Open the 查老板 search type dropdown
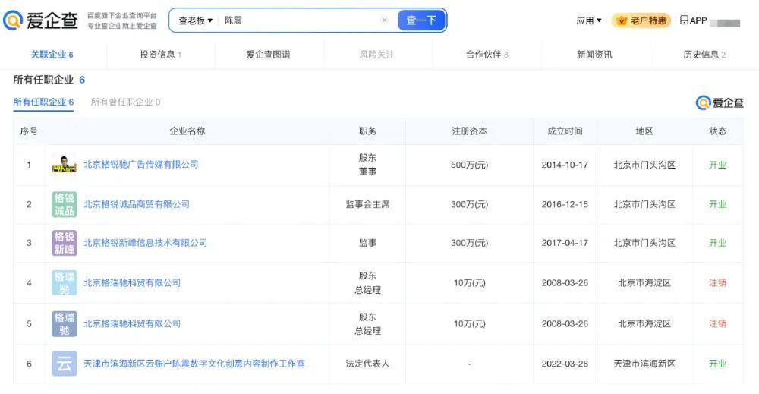 (x=195, y=20)
